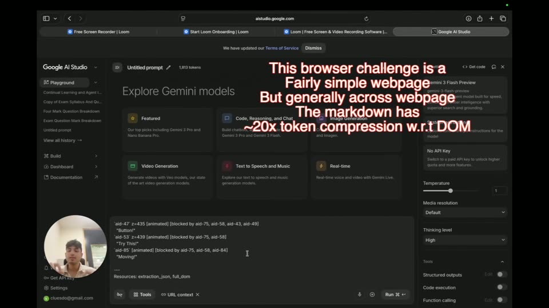Toggle the prompt side panel icon beside title

117,67
